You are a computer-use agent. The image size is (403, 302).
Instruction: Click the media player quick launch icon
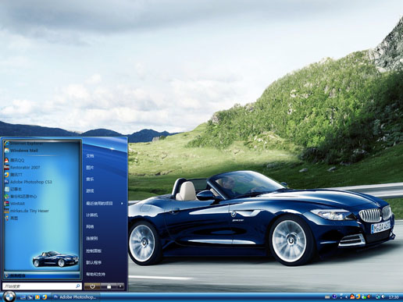tap(37, 297)
